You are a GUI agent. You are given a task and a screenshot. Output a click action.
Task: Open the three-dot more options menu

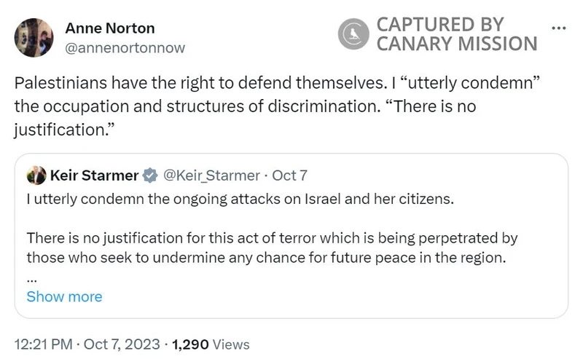tap(559, 28)
